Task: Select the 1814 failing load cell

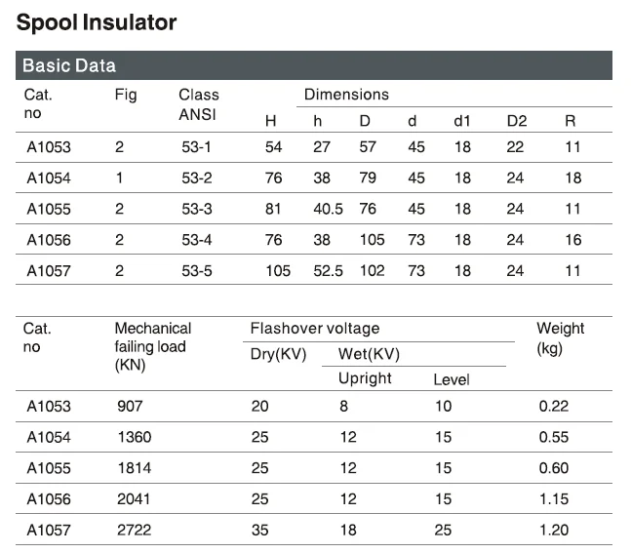Action: [134, 468]
